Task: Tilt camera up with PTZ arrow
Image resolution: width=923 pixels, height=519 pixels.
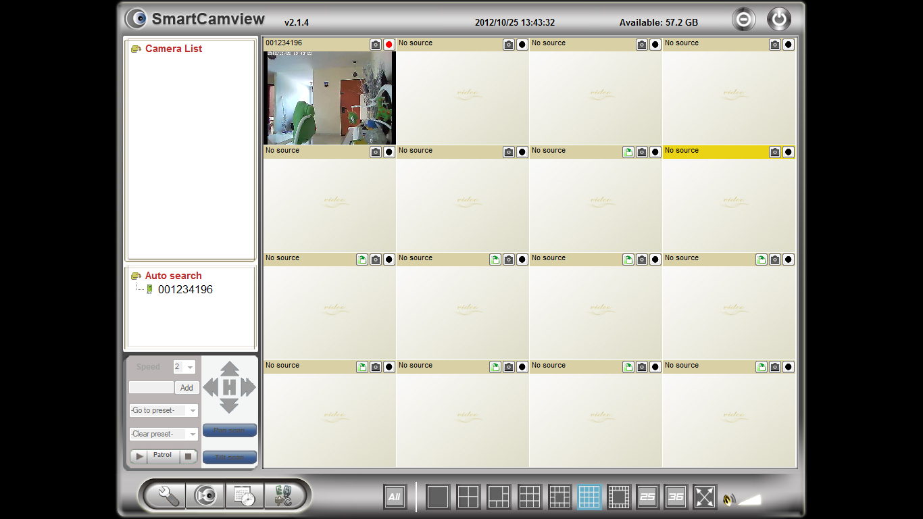Action: (230, 369)
